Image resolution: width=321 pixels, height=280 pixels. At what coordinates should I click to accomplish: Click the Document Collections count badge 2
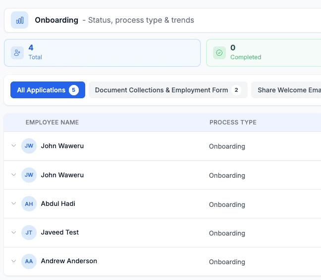click(x=236, y=90)
